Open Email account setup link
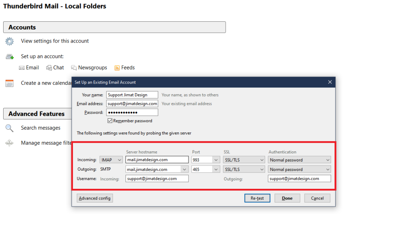The width and height of the screenshot is (404, 227). (x=32, y=68)
